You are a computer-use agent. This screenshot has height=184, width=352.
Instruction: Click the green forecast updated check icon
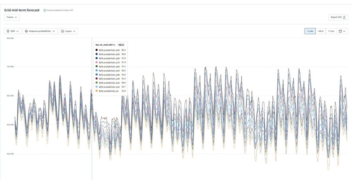tap(45, 10)
